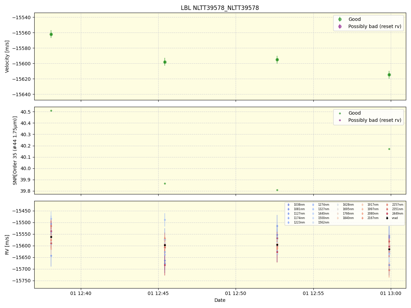This screenshot has width=411, height=308.
Task: Select last black vrad point in RV panel
Action: 389,249
